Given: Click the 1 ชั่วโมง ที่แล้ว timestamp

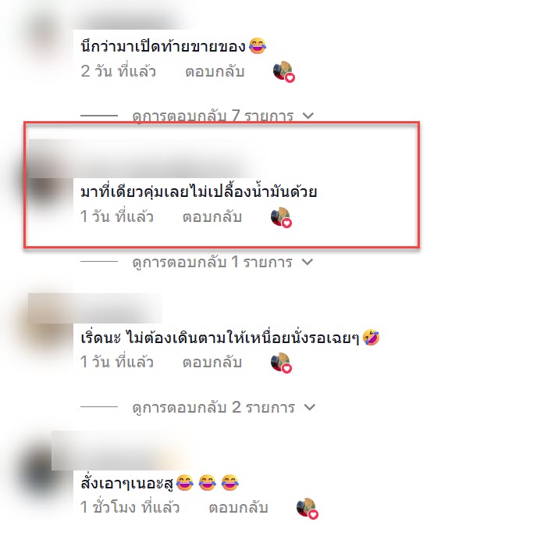Looking at the screenshot, I should point(130,507).
